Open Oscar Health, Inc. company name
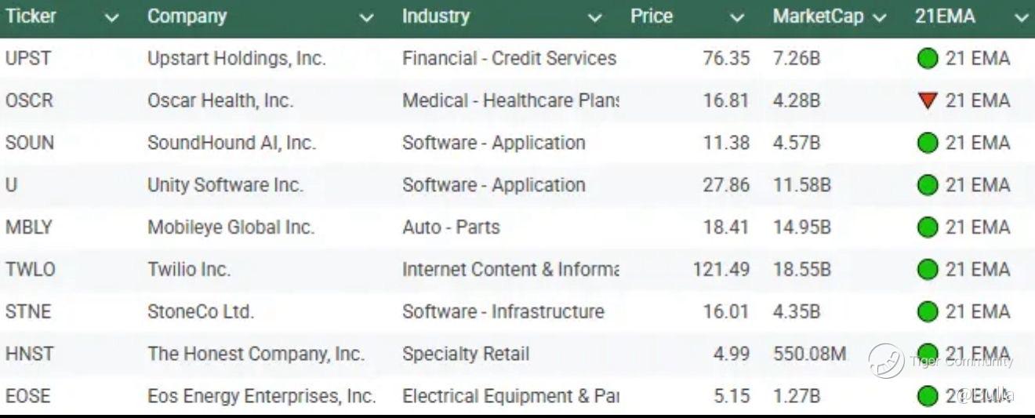This screenshot has width=1035, height=418. point(220,101)
